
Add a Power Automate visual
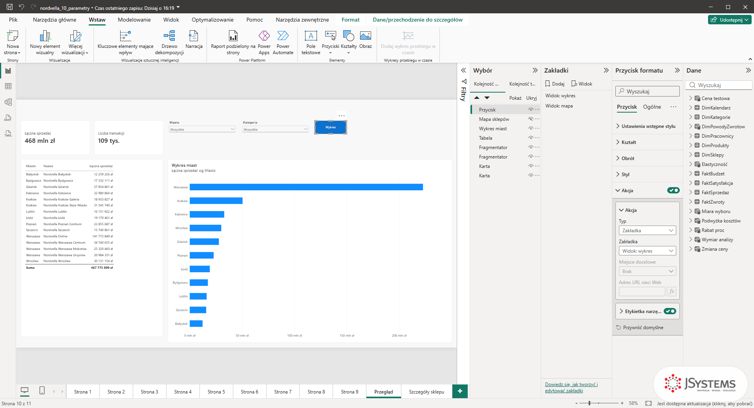[283, 42]
